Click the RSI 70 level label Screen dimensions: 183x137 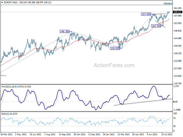tap(174, 118)
